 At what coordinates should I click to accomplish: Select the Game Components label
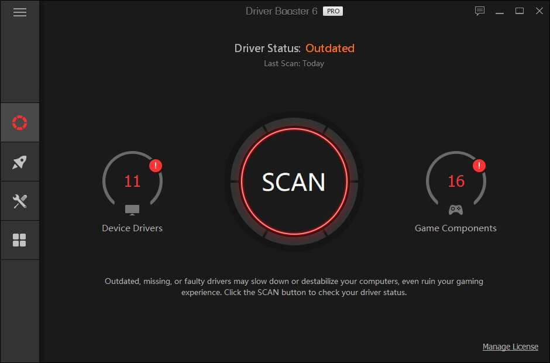click(x=456, y=228)
